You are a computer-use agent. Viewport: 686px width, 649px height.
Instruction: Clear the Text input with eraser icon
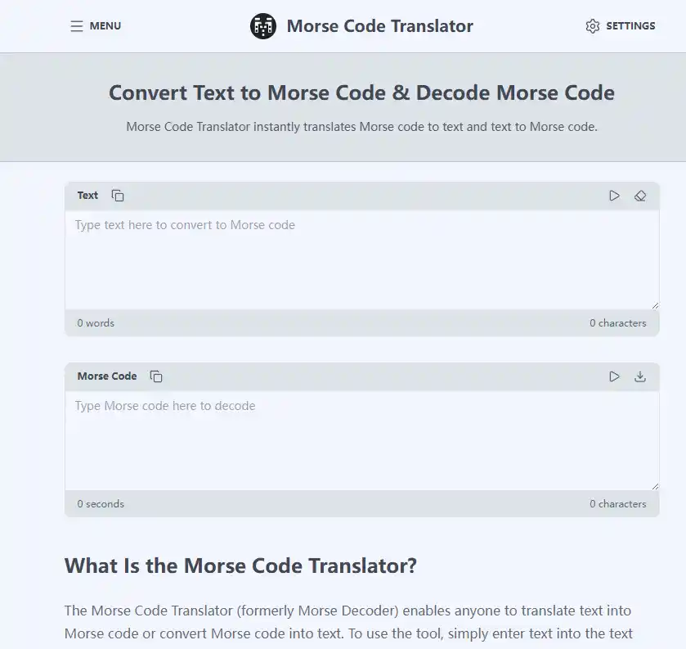coord(640,196)
